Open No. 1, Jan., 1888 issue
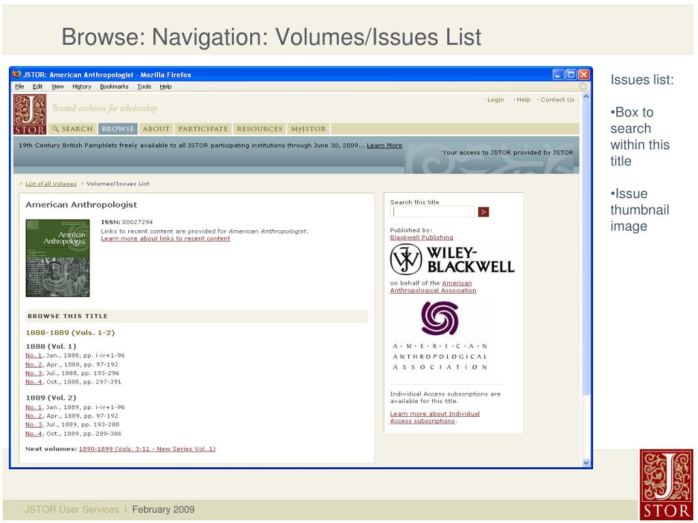Viewport: 698px width, 523px height. pyautogui.click(x=34, y=355)
